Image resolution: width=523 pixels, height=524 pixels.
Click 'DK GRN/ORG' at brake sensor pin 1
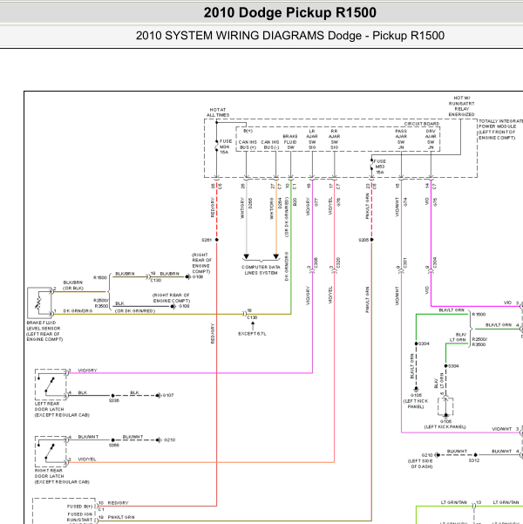click(78, 310)
